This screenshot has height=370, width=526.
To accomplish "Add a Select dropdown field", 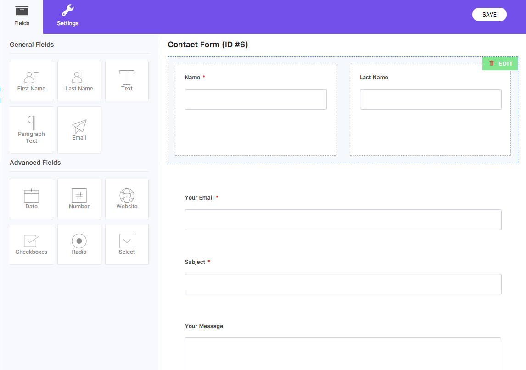I will 127,245.
